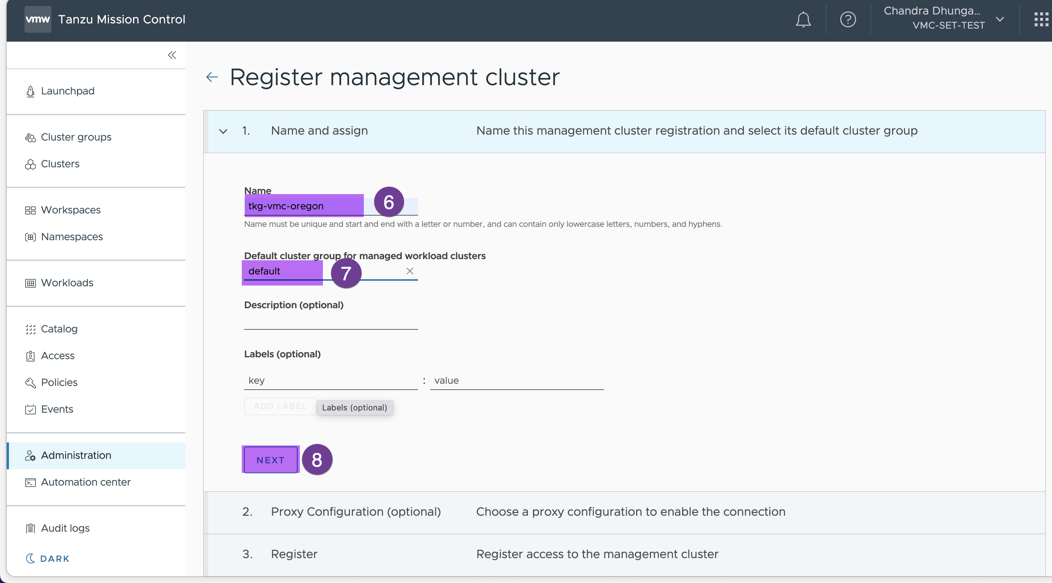Image resolution: width=1052 pixels, height=583 pixels.
Task: Focus the Description (optional) field
Action: (x=331, y=321)
